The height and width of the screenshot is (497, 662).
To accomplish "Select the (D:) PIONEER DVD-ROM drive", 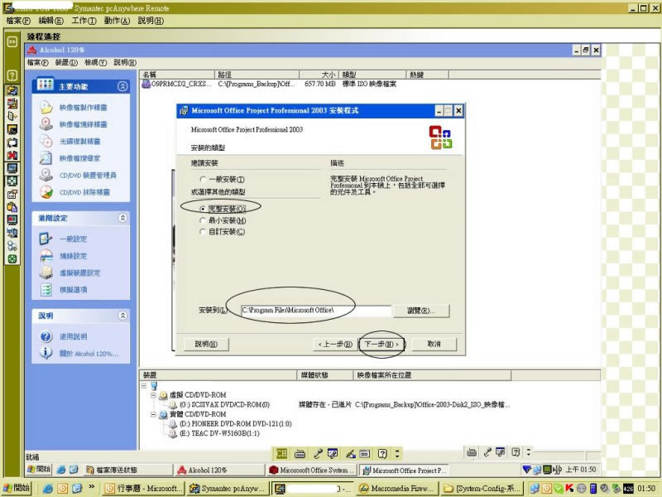I will [x=236, y=424].
